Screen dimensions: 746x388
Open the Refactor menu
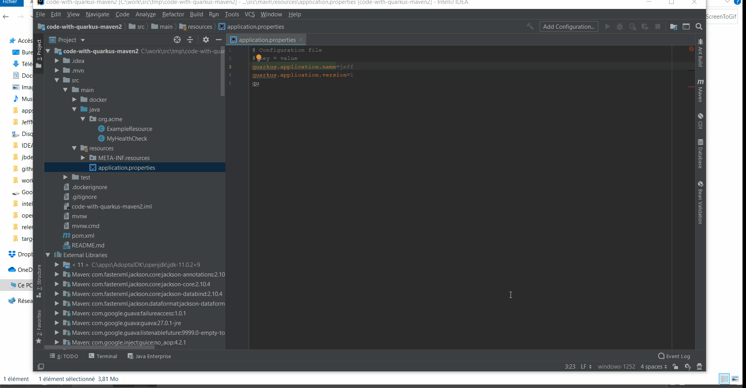pyautogui.click(x=173, y=14)
